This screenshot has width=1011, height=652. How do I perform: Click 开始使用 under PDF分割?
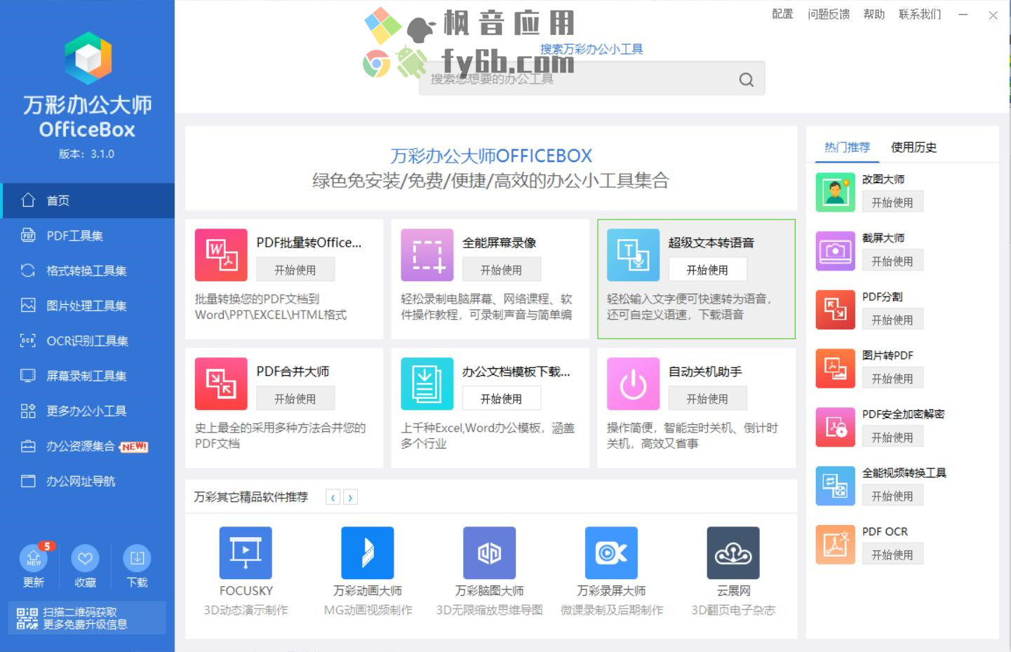click(892, 320)
